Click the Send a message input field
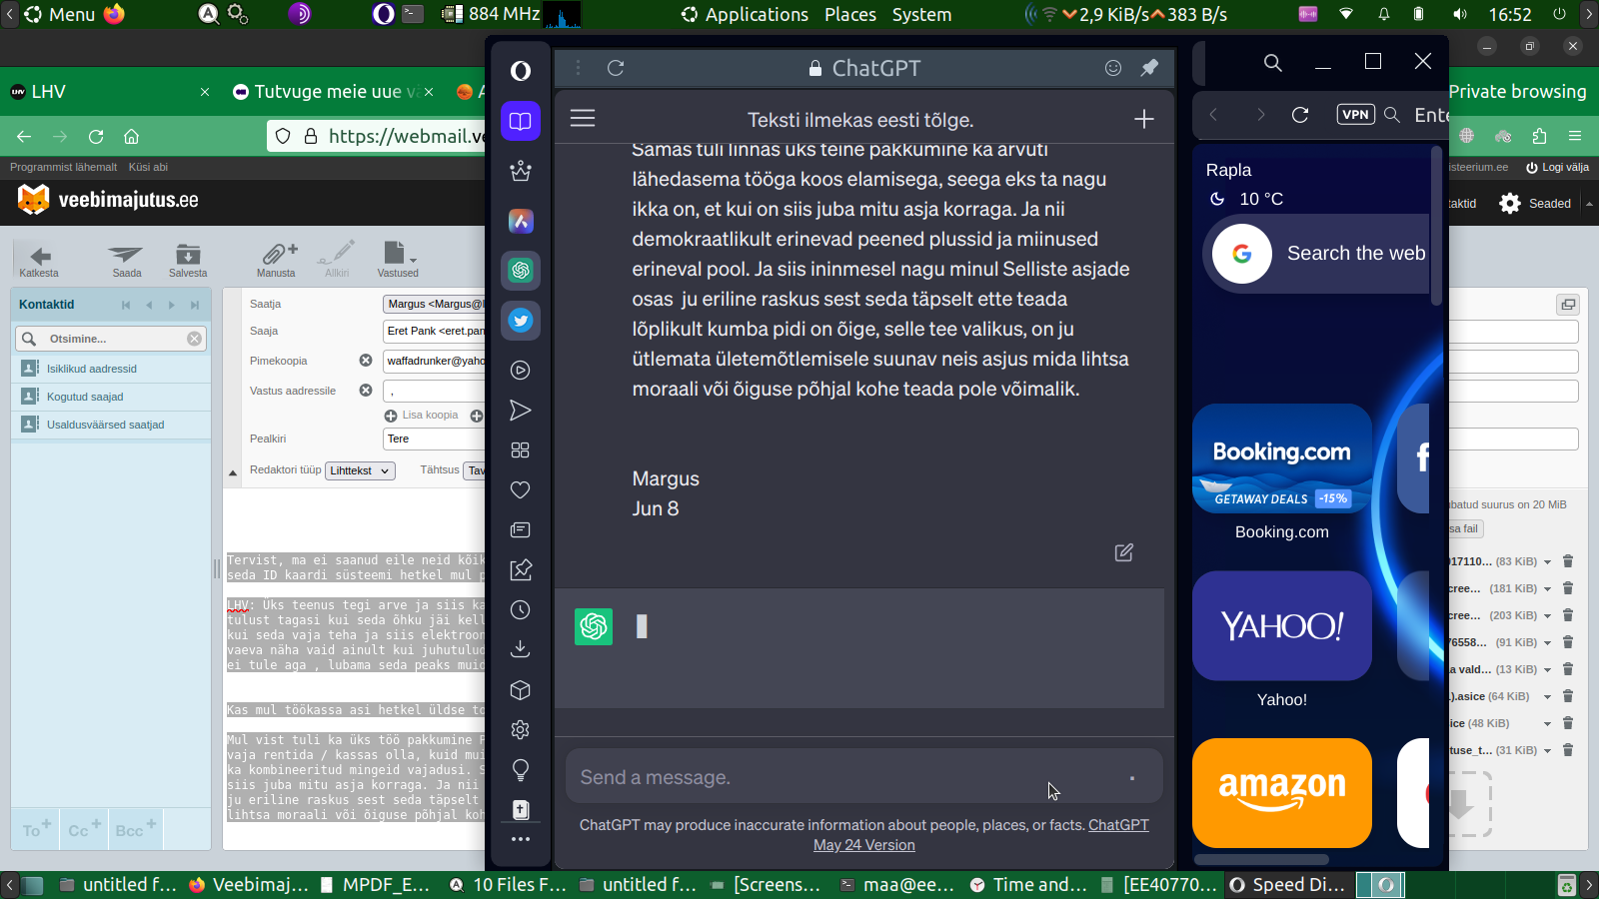Image resolution: width=1599 pixels, height=899 pixels. click(x=863, y=777)
